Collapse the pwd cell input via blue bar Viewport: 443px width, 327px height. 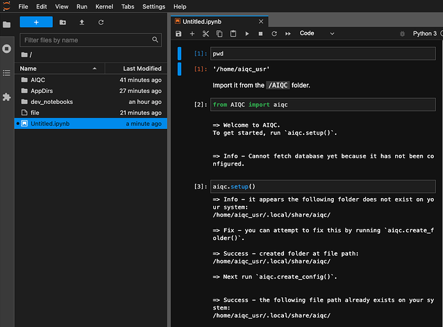[179, 54]
